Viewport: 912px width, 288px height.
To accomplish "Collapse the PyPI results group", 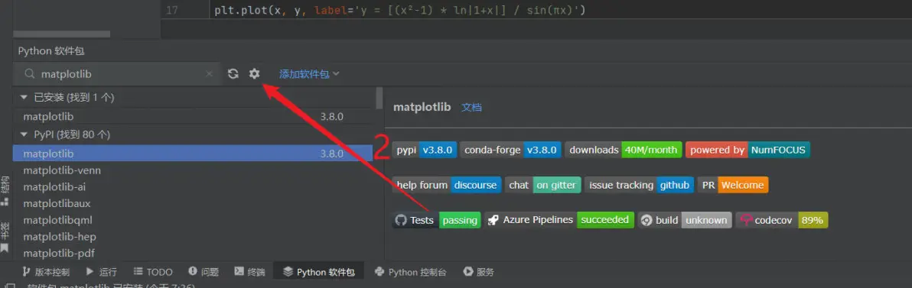I will [24, 134].
